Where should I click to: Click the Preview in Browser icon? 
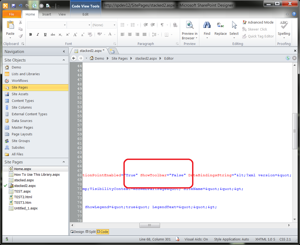190,25
